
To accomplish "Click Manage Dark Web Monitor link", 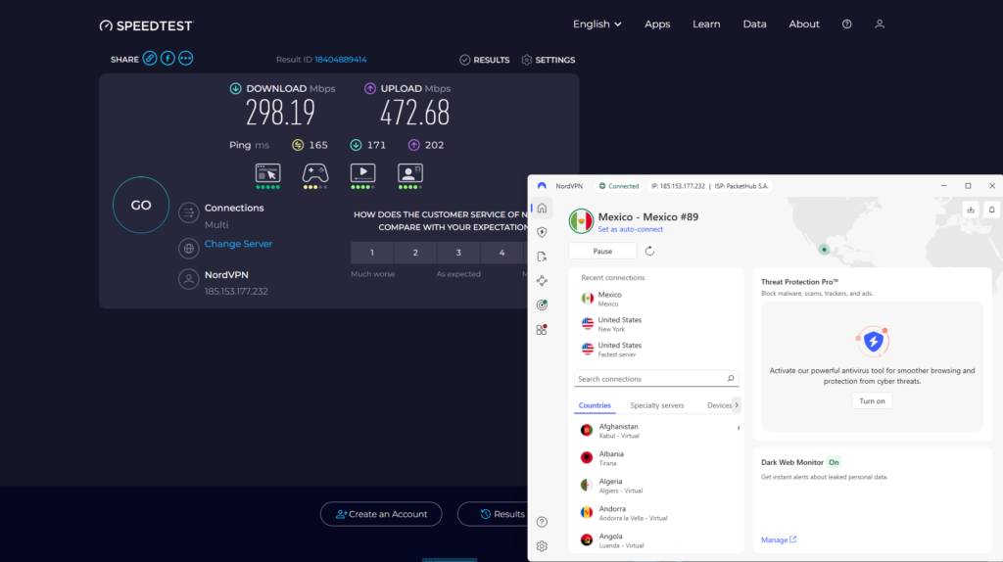I will (779, 539).
